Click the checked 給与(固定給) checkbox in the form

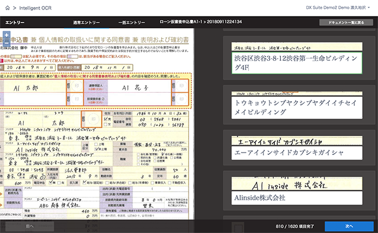(84, 183)
